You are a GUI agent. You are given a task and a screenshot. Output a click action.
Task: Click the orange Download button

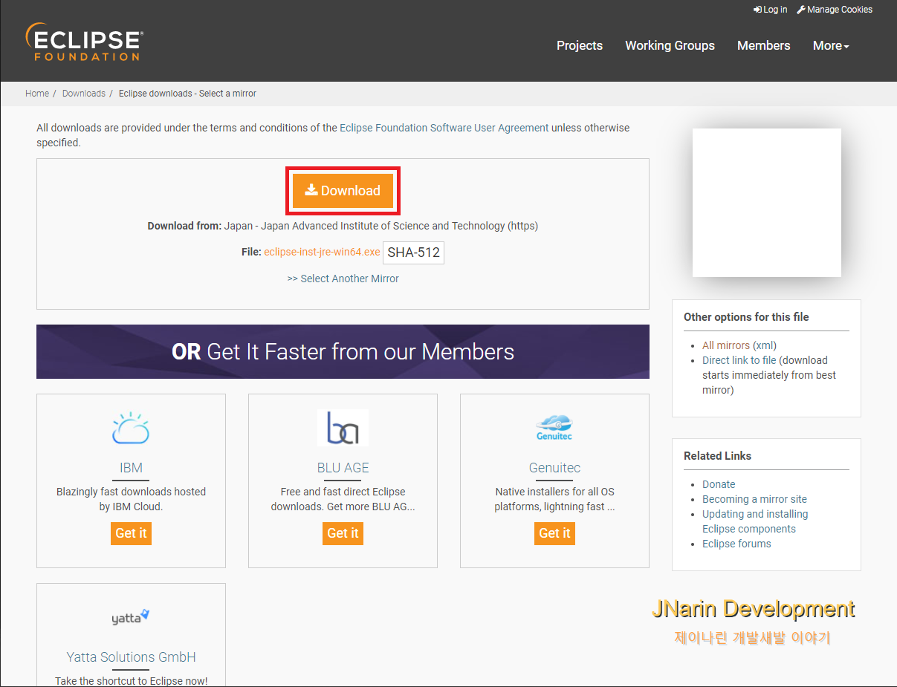pyautogui.click(x=343, y=191)
